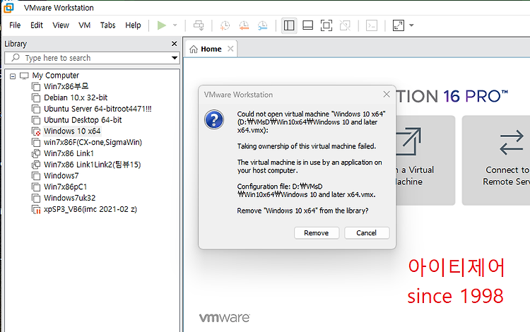Image resolution: width=530 pixels, height=332 pixels.
Task: Collapse the My Computer tree node
Action: click(x=13, y=76)
